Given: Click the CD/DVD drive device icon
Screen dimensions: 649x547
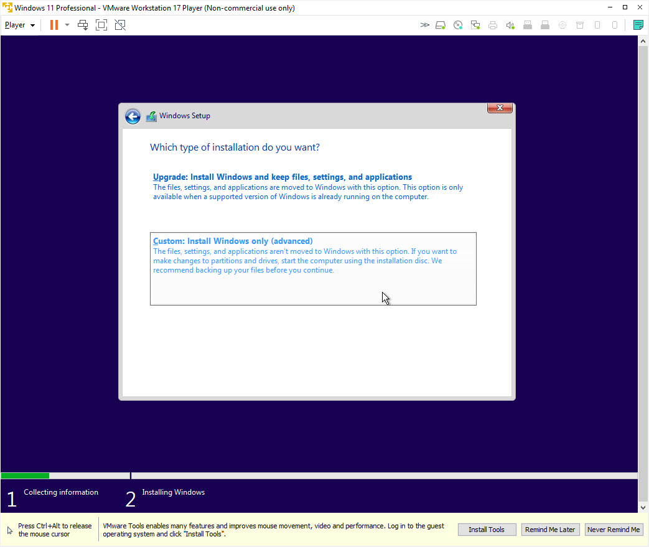Looking at the screenshot, I should pos(458,25).
